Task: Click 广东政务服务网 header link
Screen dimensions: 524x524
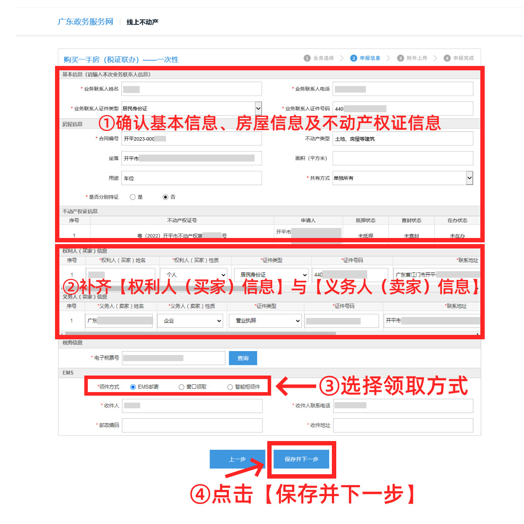Action: coord(85,22)
